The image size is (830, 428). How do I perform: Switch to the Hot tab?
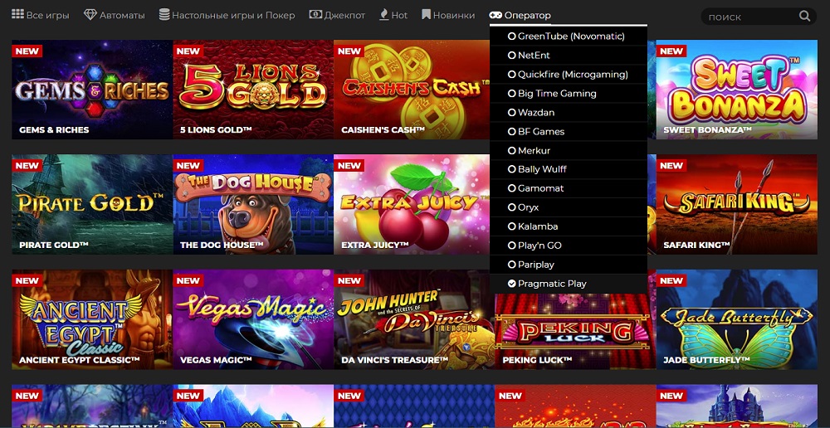click(393, 15)
